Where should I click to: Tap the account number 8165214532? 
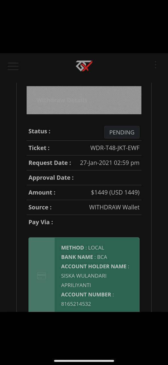coord(76,304)
